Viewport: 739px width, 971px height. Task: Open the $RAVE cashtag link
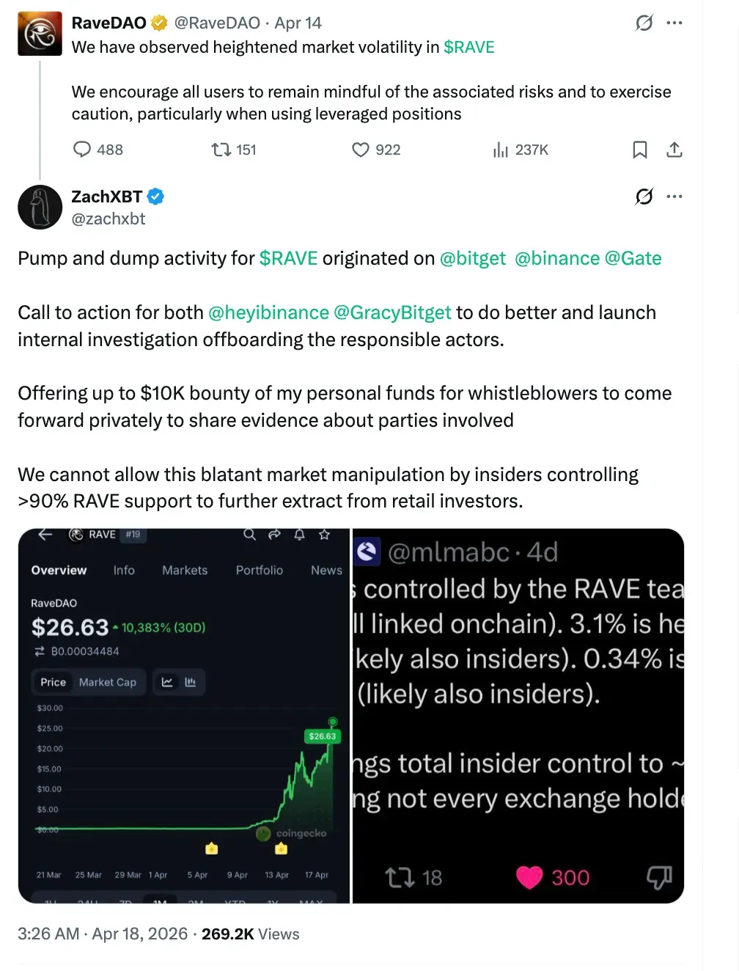pyautogui.click(x=470, y=47)
